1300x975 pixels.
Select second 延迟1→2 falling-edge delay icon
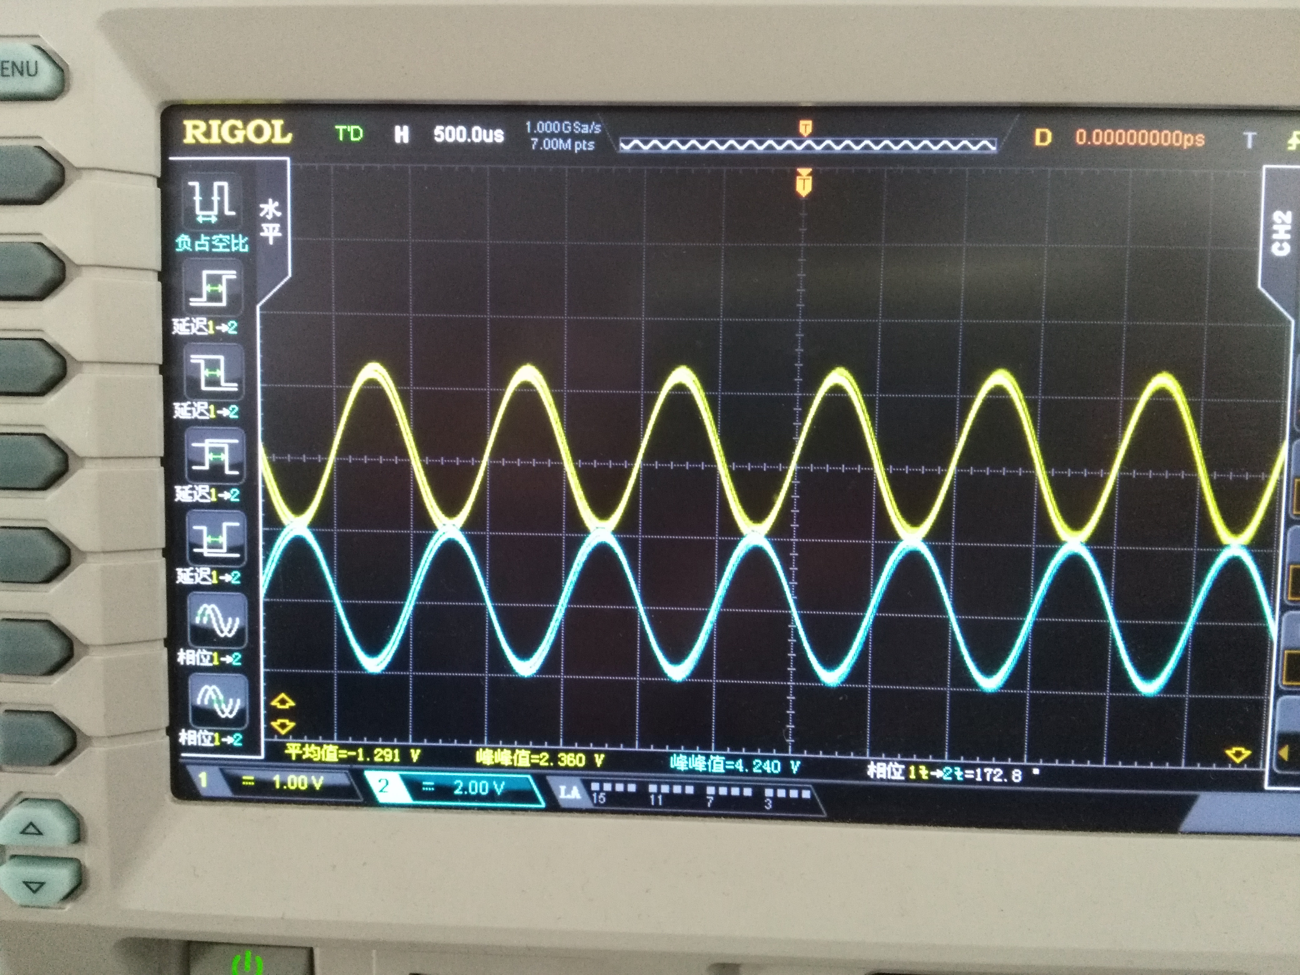214,372
